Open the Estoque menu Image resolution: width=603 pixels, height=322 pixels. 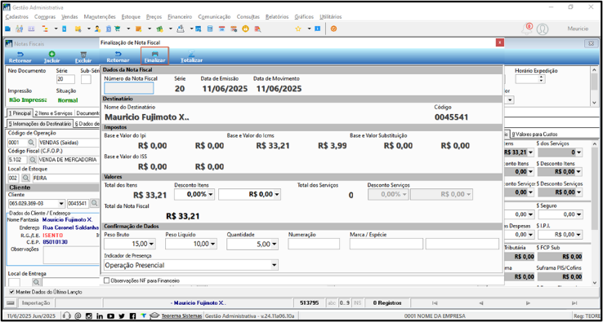[131, 17]
